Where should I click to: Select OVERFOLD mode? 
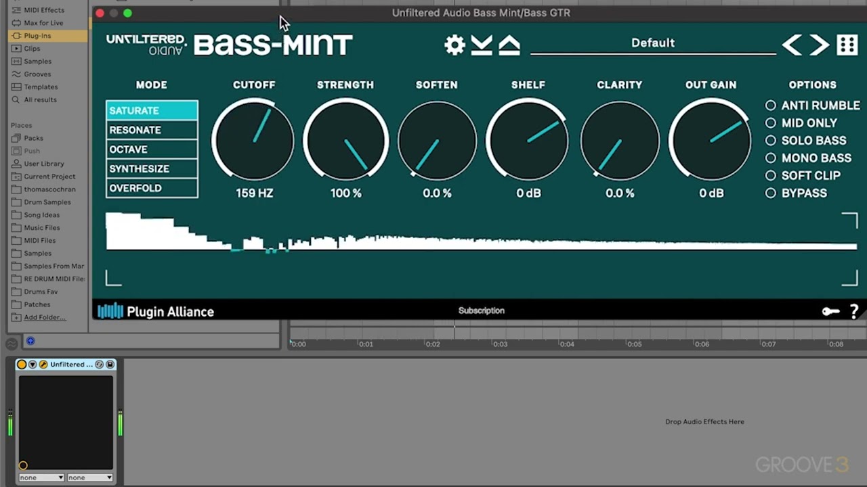[x=152, y=188]
